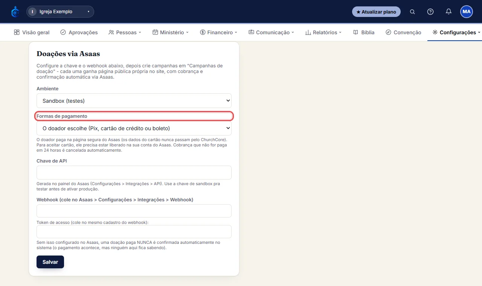The width and height of the screenshot is (482, 286).
Task: Click the ChurchCore logo icon
Action: click(x=15, y=12)
